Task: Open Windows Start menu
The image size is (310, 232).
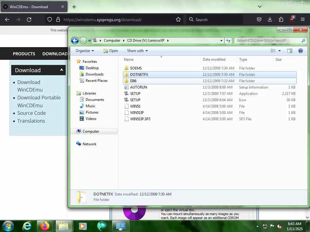Action: coord(8,226)
